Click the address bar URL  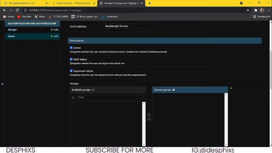coord(55,10)
